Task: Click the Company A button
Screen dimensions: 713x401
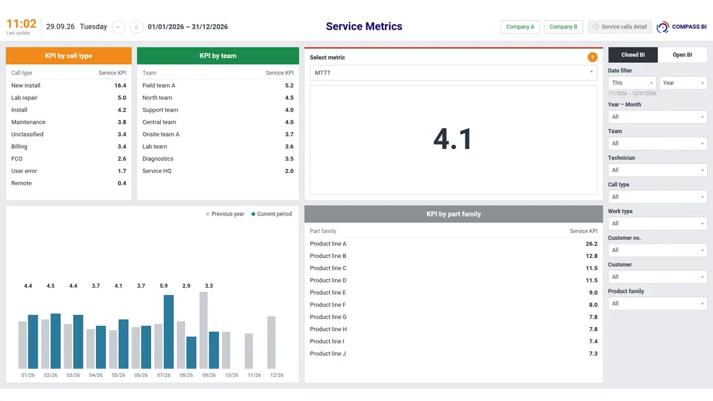Action: [520, 27]
